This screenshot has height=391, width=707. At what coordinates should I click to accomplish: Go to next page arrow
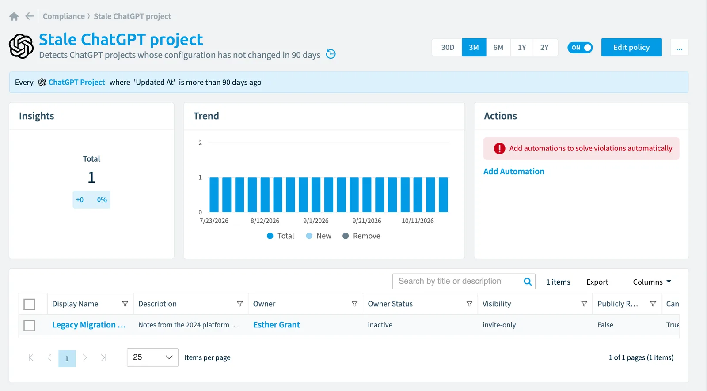pyautogui.click(x=85, y=358)
